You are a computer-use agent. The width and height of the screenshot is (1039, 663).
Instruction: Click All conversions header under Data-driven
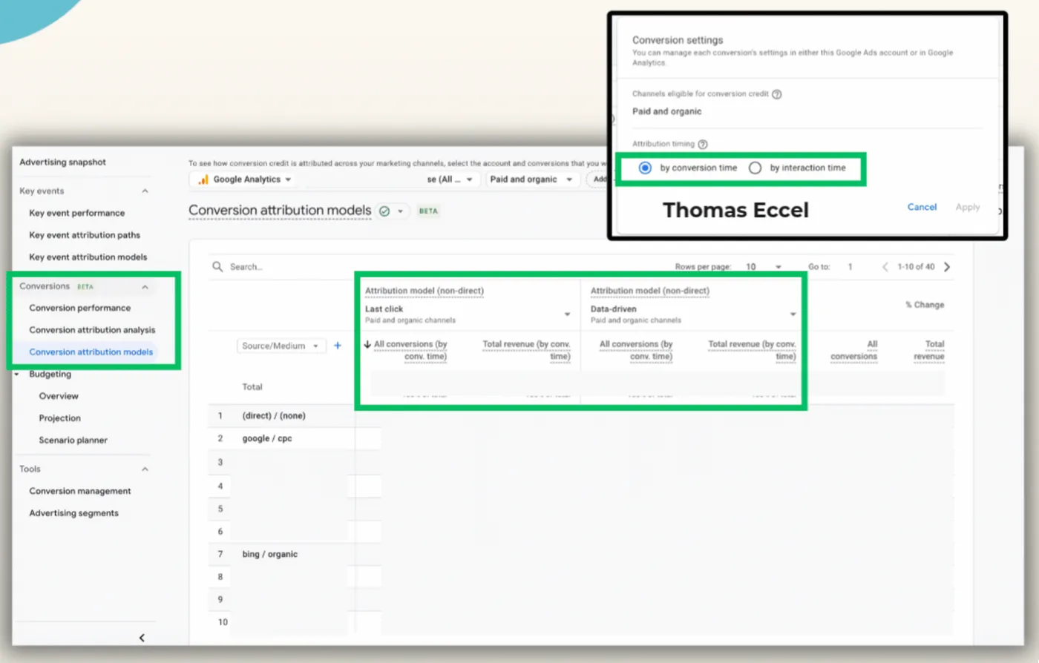pos(636,350)
